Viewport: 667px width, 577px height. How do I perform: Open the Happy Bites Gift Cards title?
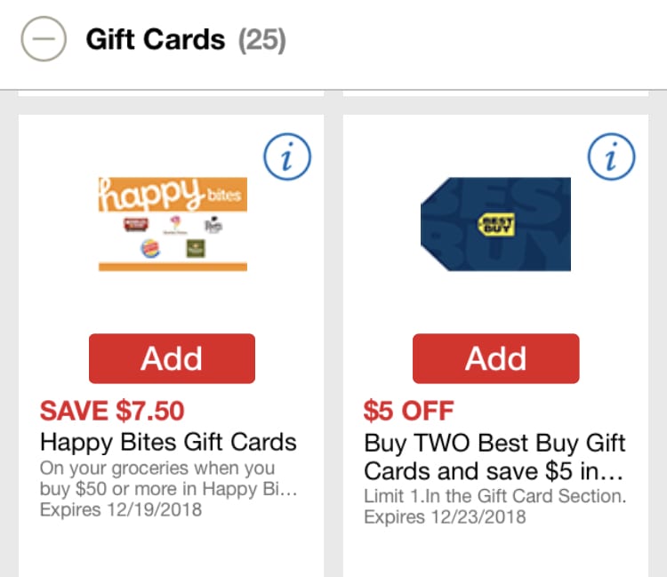[168, 442]
